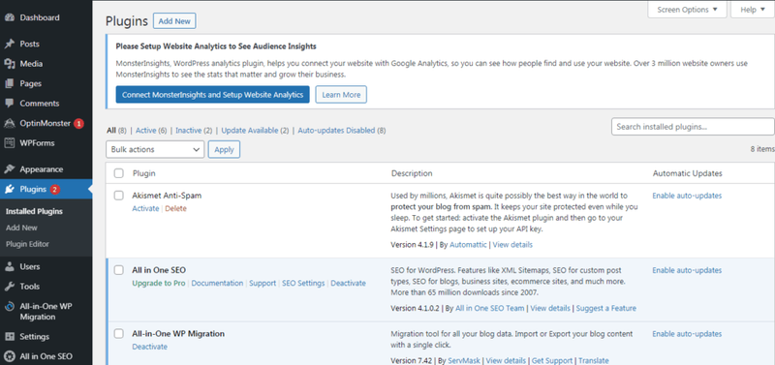This screenshot has width=775, height=365.
Task: Enable auto-updates for All in One SEO
Action: [687, 270]
